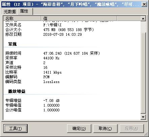Viewport: 149px width, 137px height.
Task: Select the 声道 row label
Action: (x=9, y=63)
